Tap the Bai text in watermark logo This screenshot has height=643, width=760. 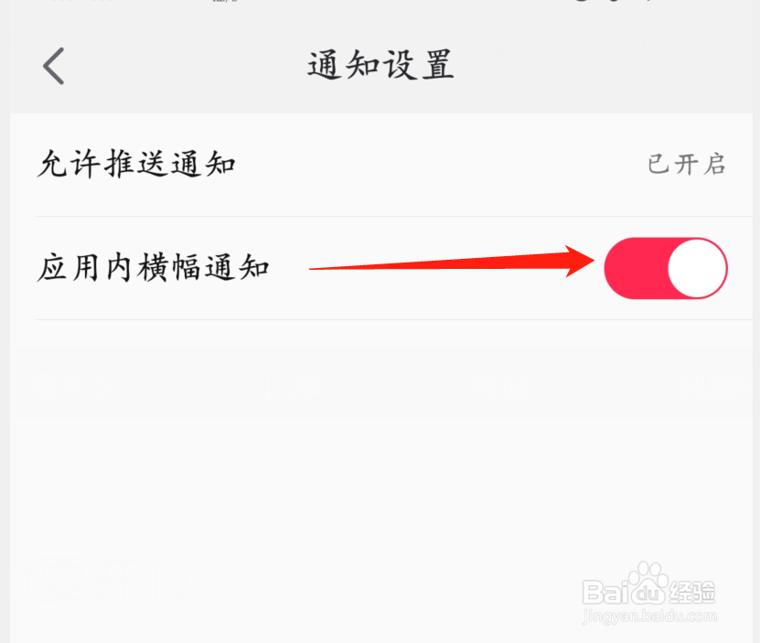[605, 592]
